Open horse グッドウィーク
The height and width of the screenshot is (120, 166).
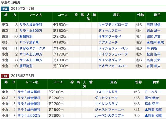[x=106, y=98]
